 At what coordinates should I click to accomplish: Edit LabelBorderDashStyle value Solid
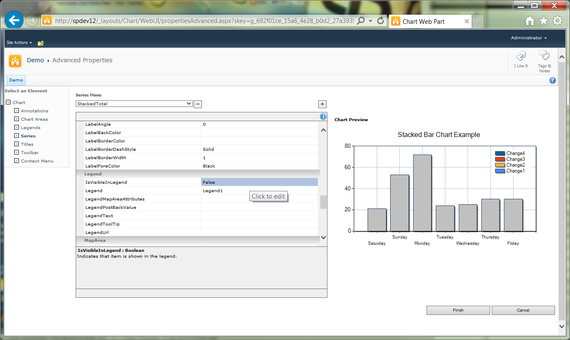[x=259, y=149]
